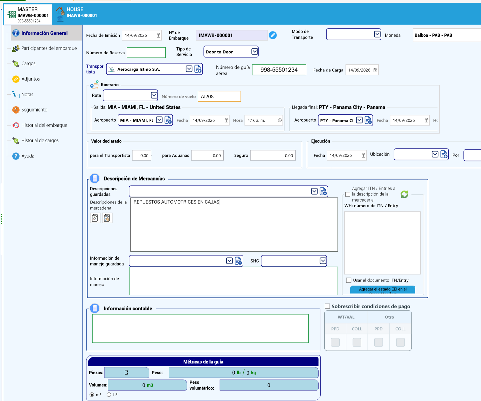Add new saved handling information icon
This screenshot has height=401, width=481.
coord(238,261)
